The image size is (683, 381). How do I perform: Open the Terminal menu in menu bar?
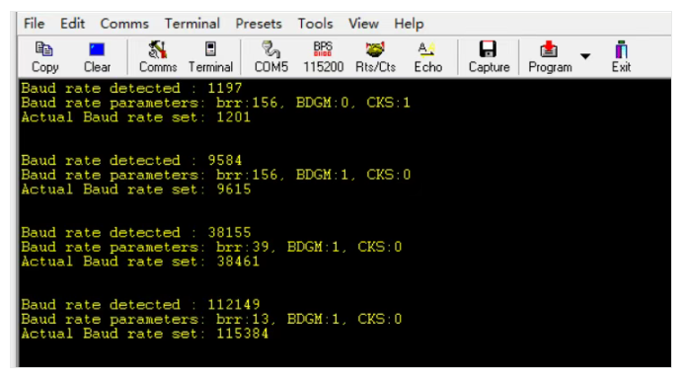click(192, 24)
